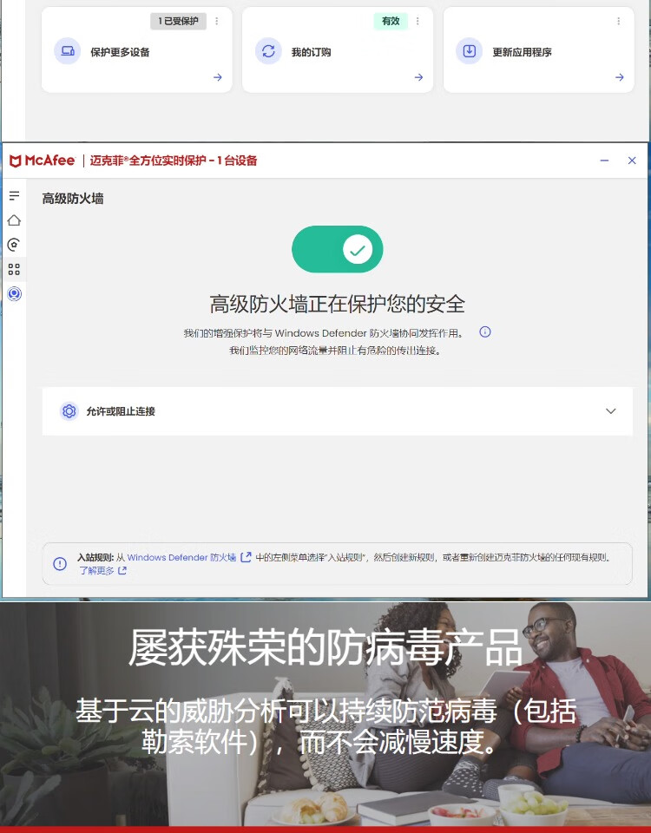
Task: Close the McAfee window
Action: coord(632,161)
